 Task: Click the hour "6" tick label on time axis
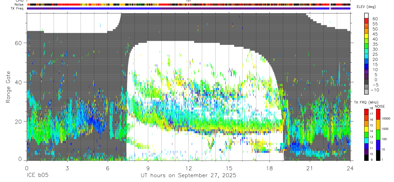[107, 168]
